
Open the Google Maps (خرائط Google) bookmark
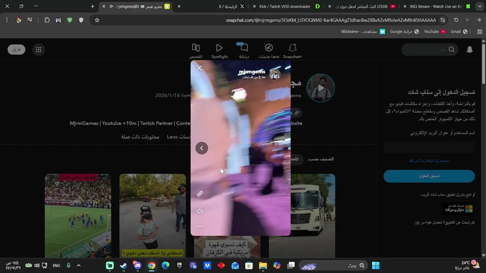coord(404,31)
